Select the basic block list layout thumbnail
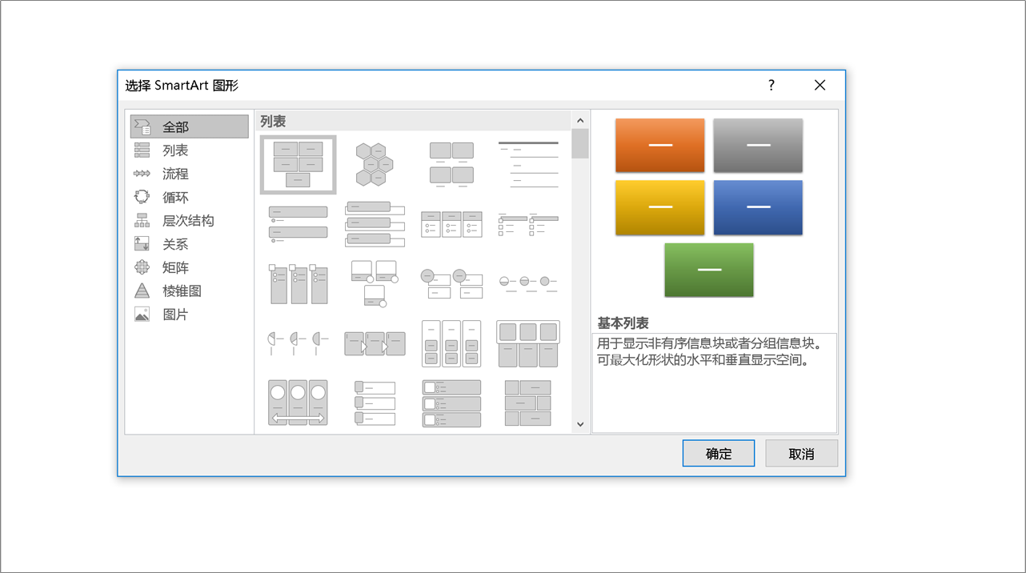 point(299,164)
